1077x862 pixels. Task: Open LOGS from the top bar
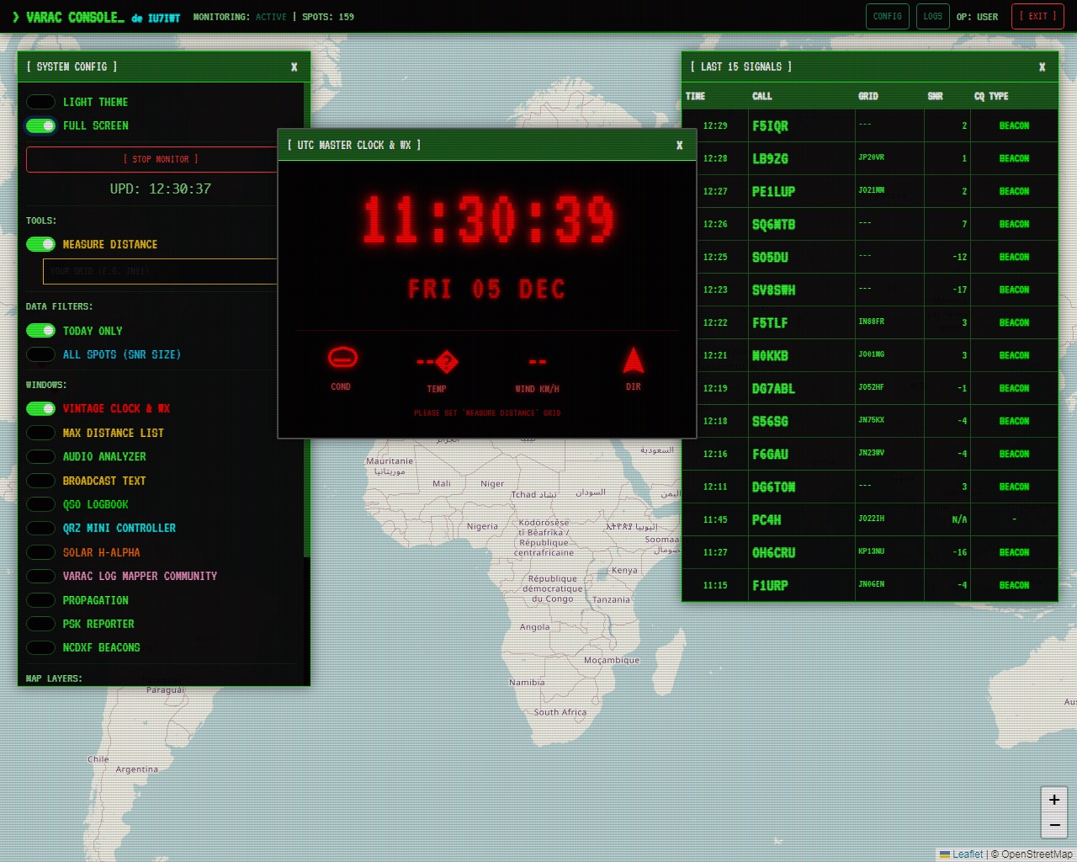(x=932, y=16)
